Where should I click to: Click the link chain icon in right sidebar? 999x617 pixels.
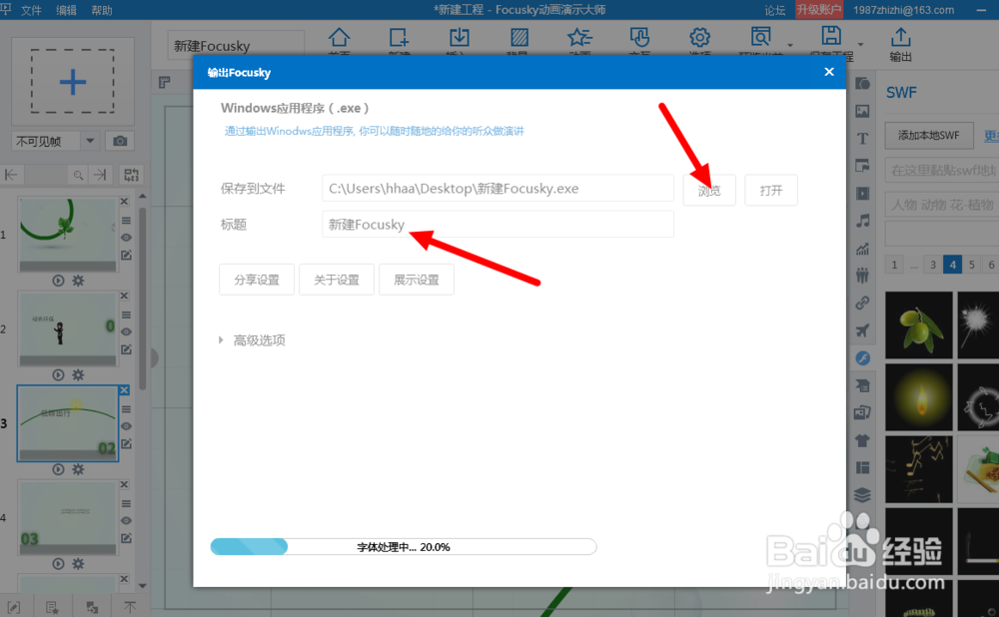862,304
